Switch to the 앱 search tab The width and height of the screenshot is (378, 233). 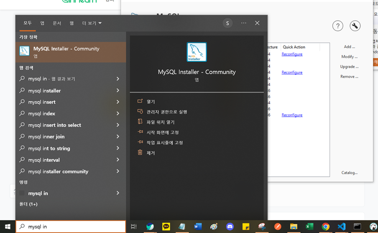[42, 23]
